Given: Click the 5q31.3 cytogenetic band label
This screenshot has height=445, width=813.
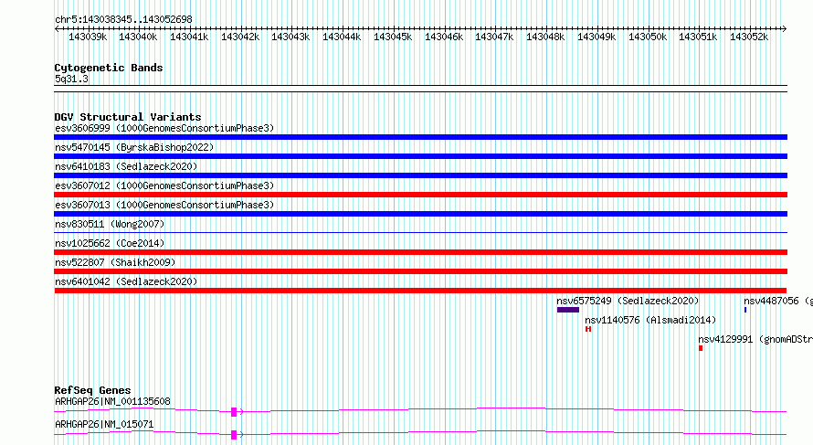Looking at the screenshot, I should tap(71, 79).
